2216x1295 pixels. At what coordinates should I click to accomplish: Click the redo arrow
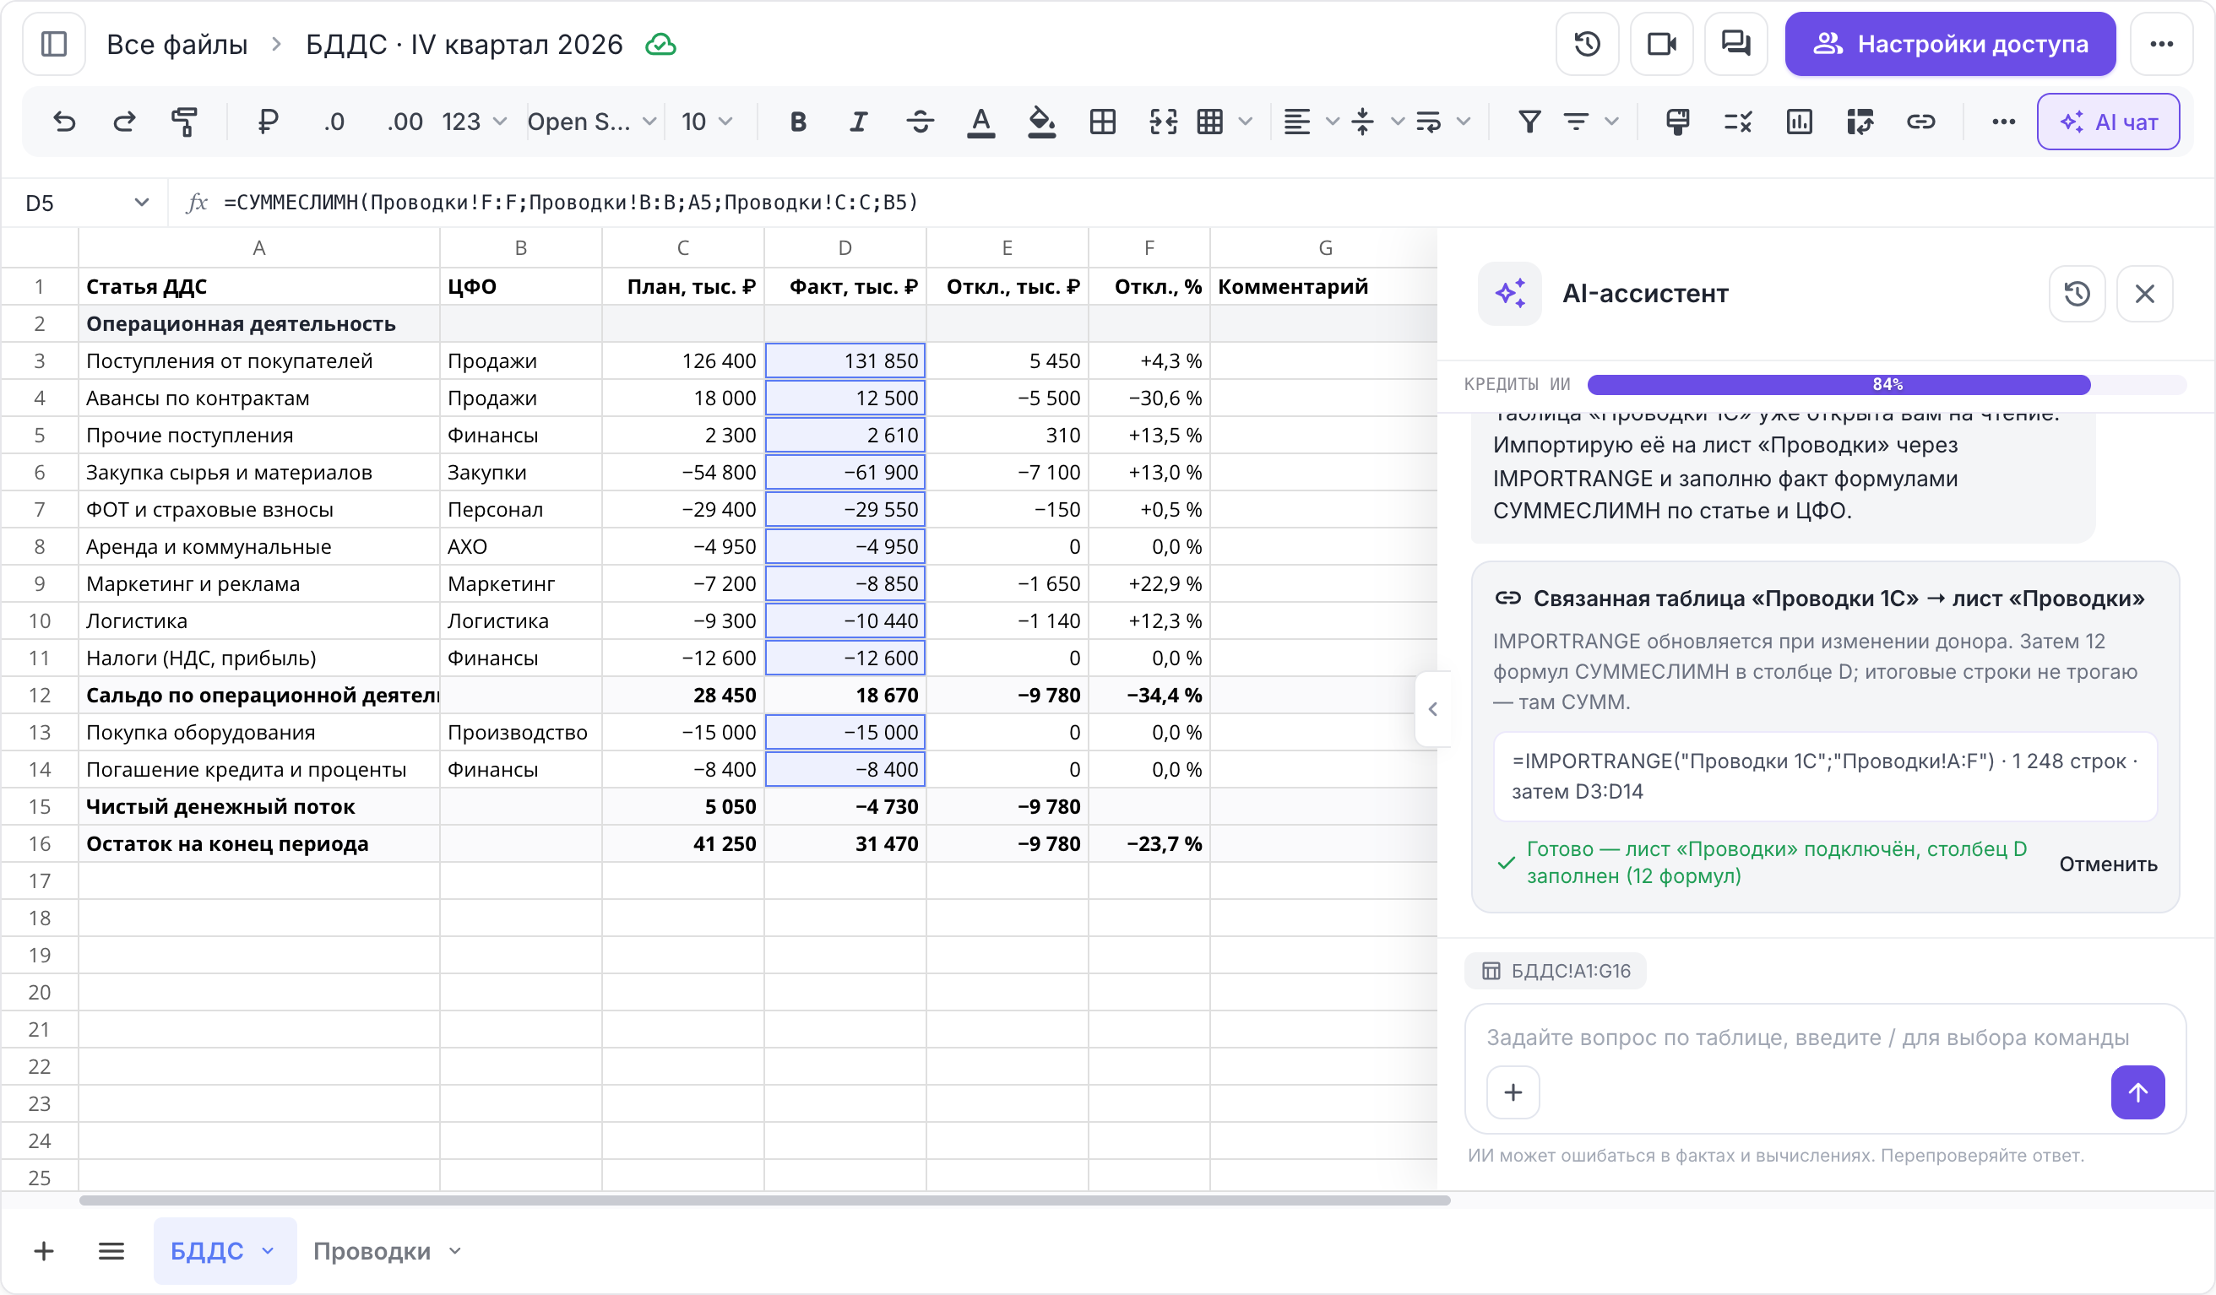coord(124,122)
